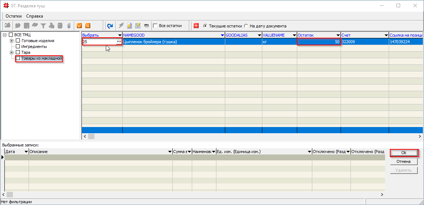Click the paperclip attachment icon
Viewport: 424px width, 205px height.
[x=68, y=26]
